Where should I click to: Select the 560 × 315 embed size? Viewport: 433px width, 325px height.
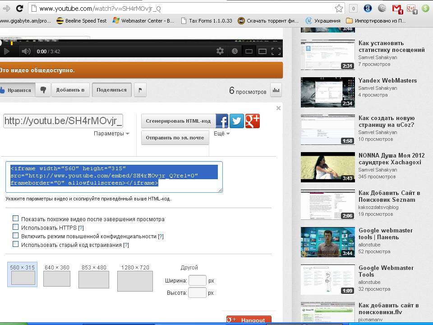[23, 275]
